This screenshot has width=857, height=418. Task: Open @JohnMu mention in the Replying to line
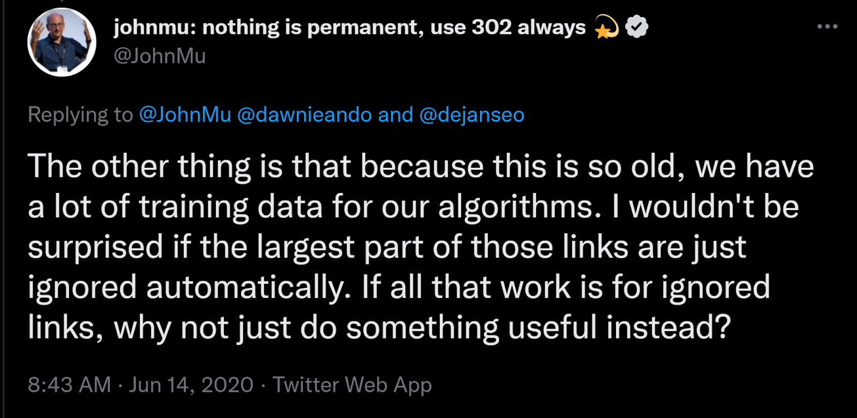point(185,115)
